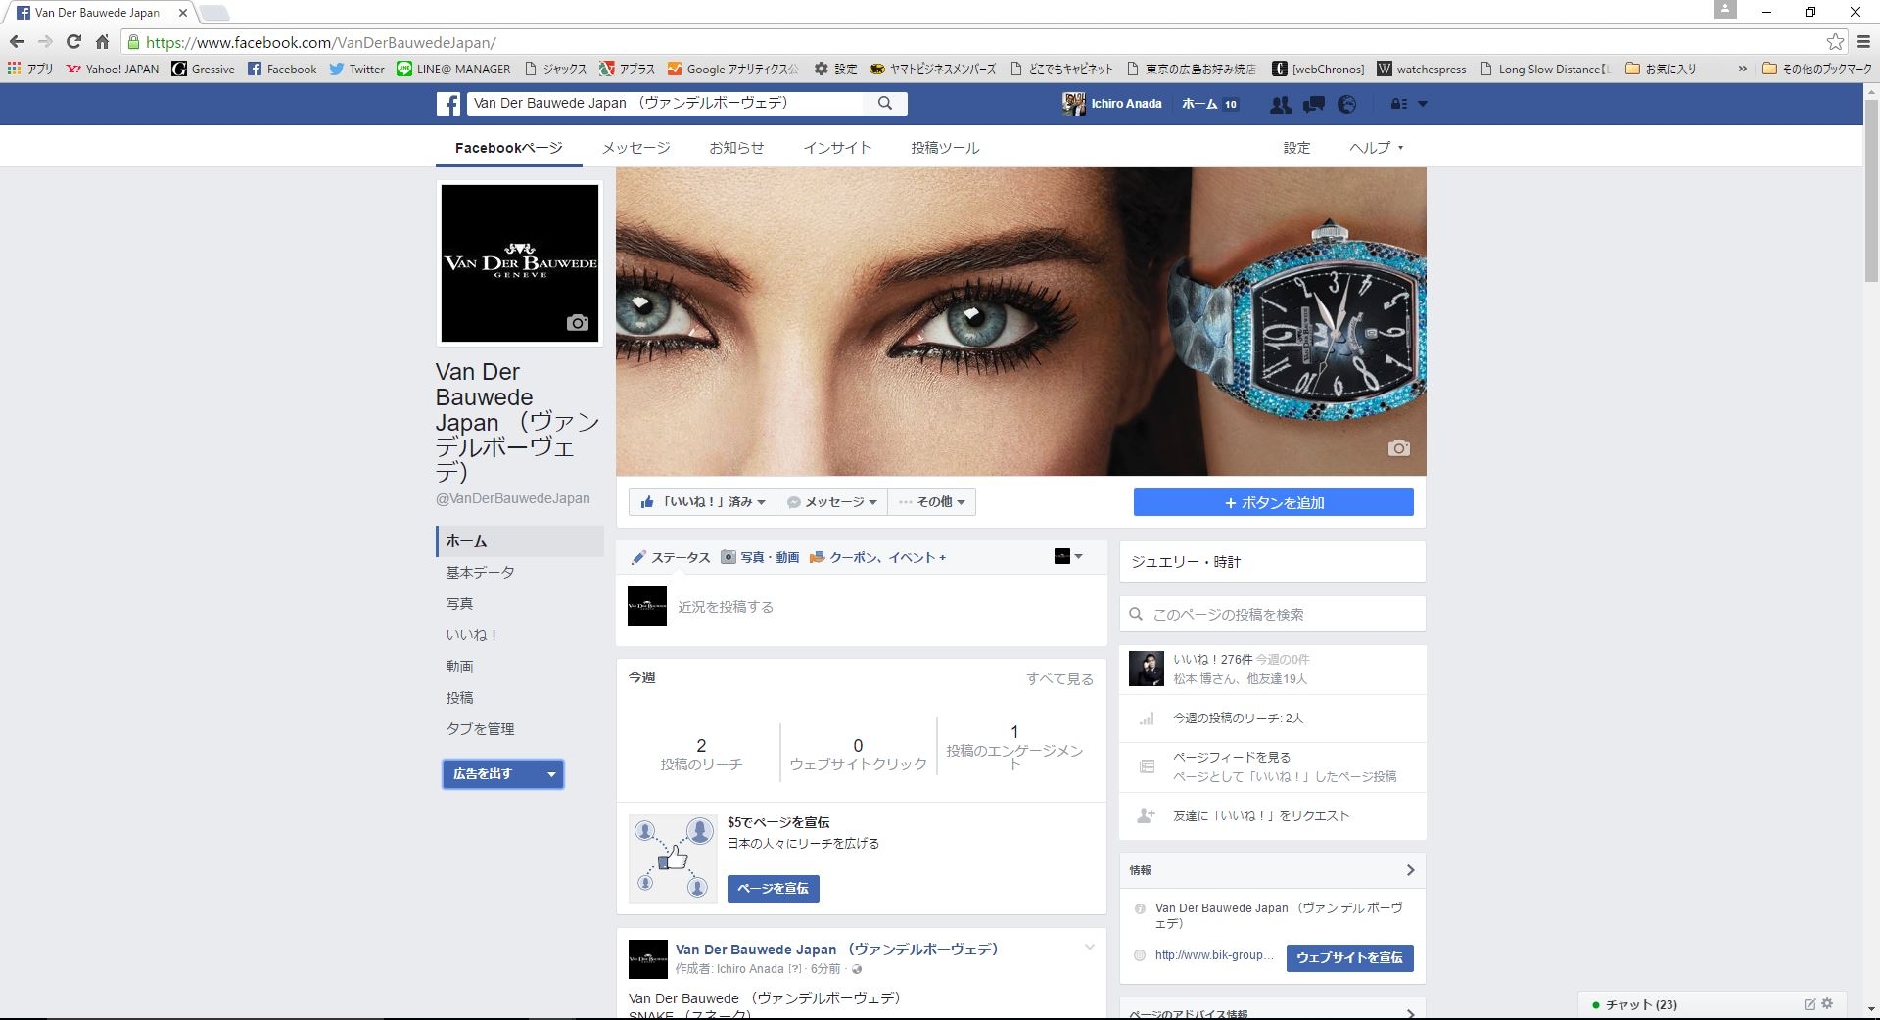
Task: Click the browser reload icon
Action: tap(73, 42)
